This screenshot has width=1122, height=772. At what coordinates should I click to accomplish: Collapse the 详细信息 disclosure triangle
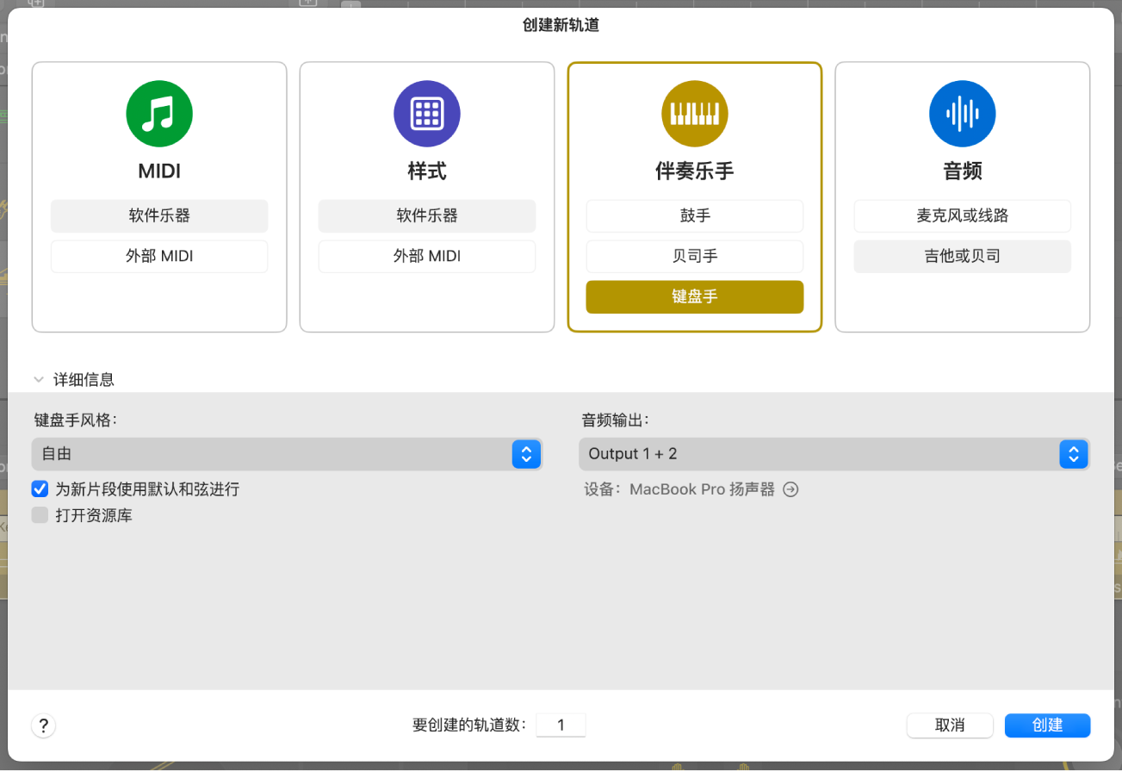click(x=38, y=378)
